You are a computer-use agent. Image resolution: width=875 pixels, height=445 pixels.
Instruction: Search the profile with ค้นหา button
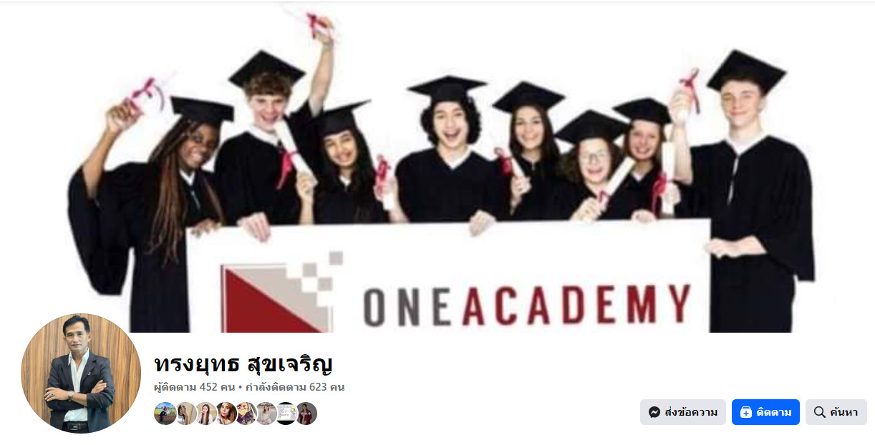coord(836,412)
